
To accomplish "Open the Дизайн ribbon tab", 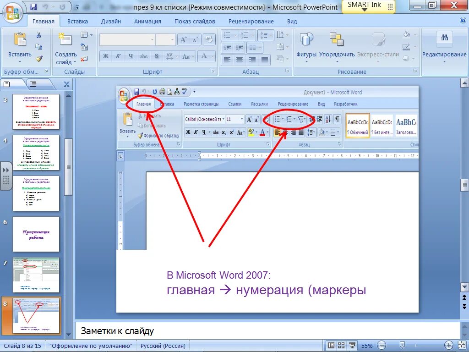I will [111, 21].
